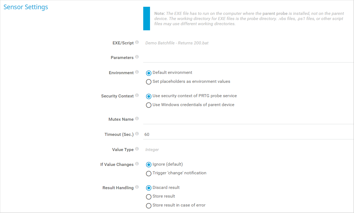
Task: Click into the Parameters input field
Action: (248, 57)
